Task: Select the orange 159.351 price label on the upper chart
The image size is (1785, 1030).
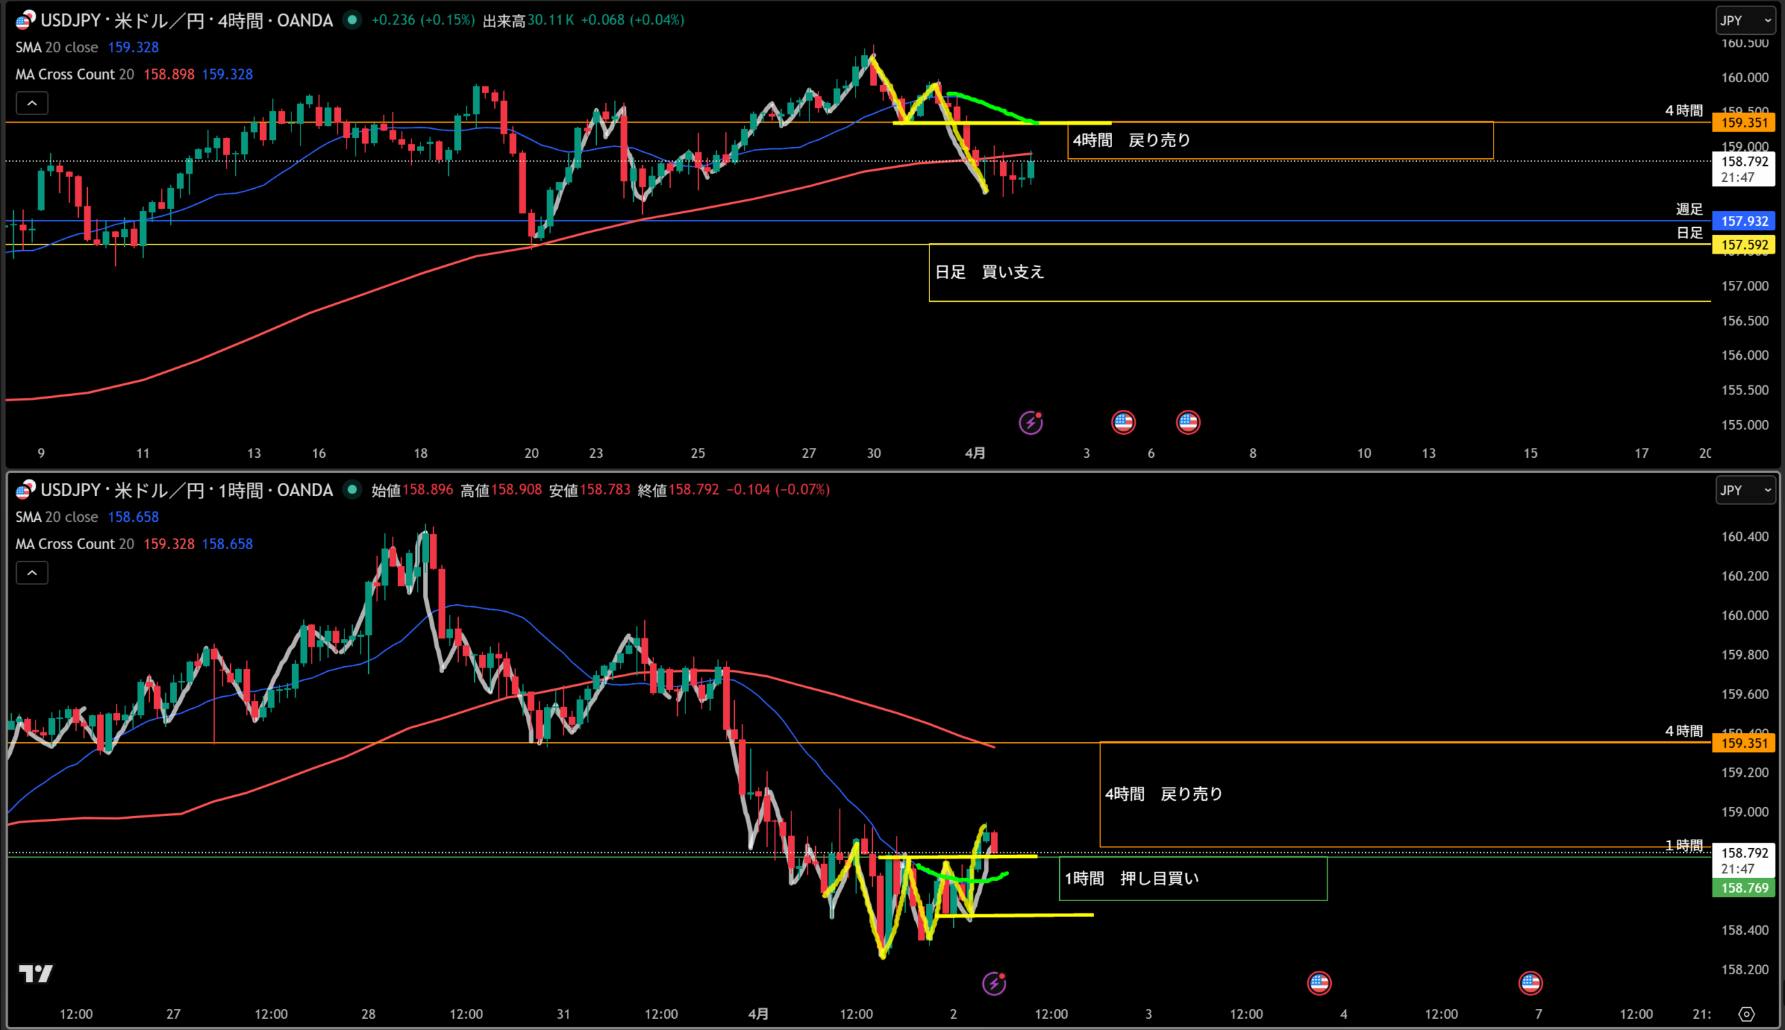Action: coord(1743,123)
